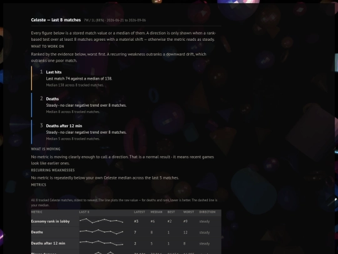Click the number '2' beside the Deaths priority item
The height and width of the screenshot is (254, 338).
(41, 98)
